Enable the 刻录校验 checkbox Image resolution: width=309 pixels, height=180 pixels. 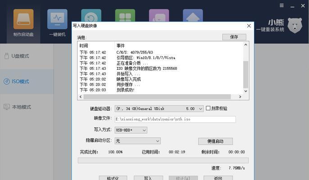[x=208, y=108]
